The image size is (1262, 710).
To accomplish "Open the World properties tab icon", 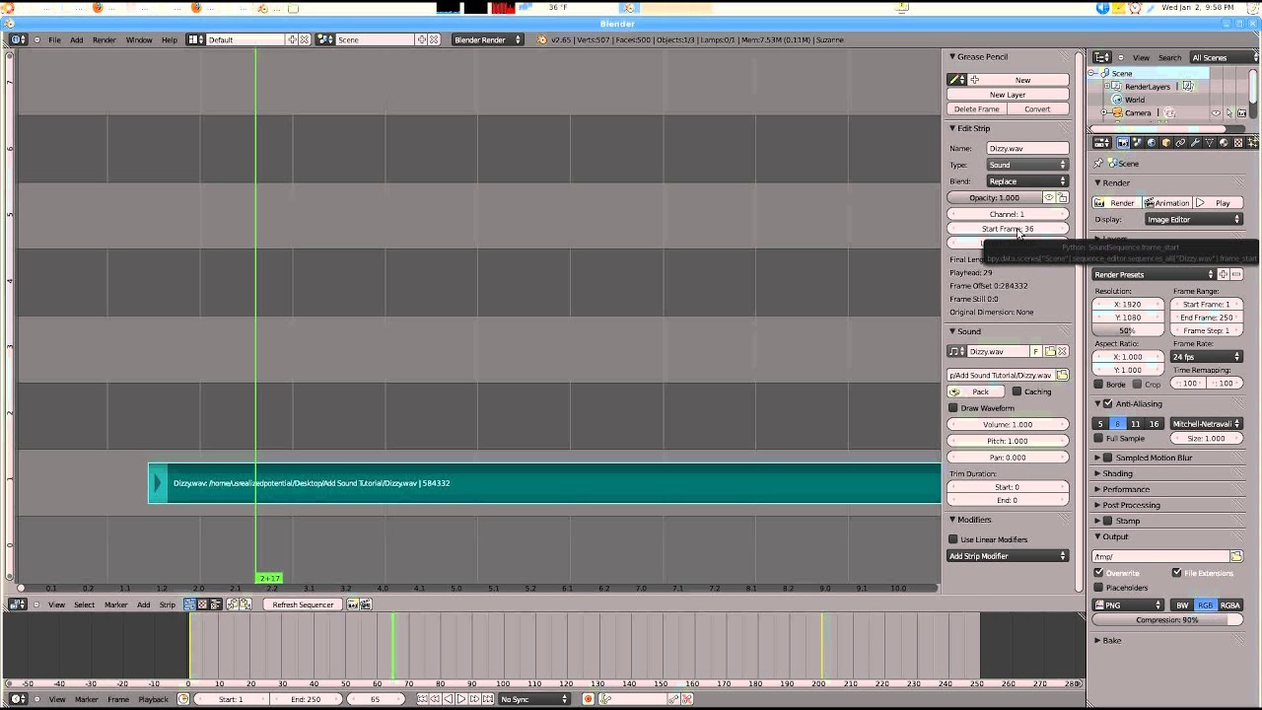I will point(1152,142).
